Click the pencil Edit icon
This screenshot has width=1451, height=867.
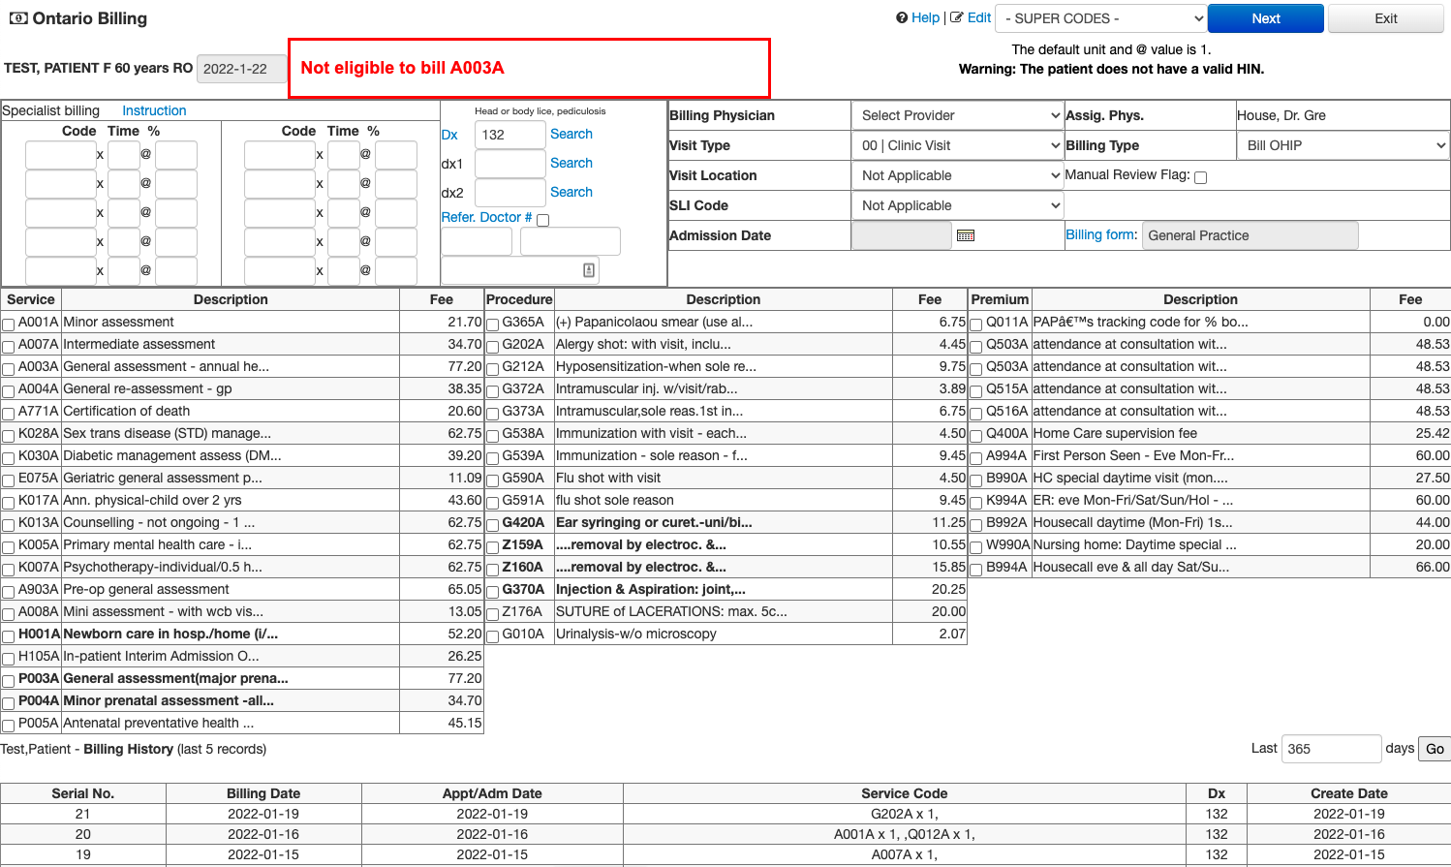click(x=957, y=17)
